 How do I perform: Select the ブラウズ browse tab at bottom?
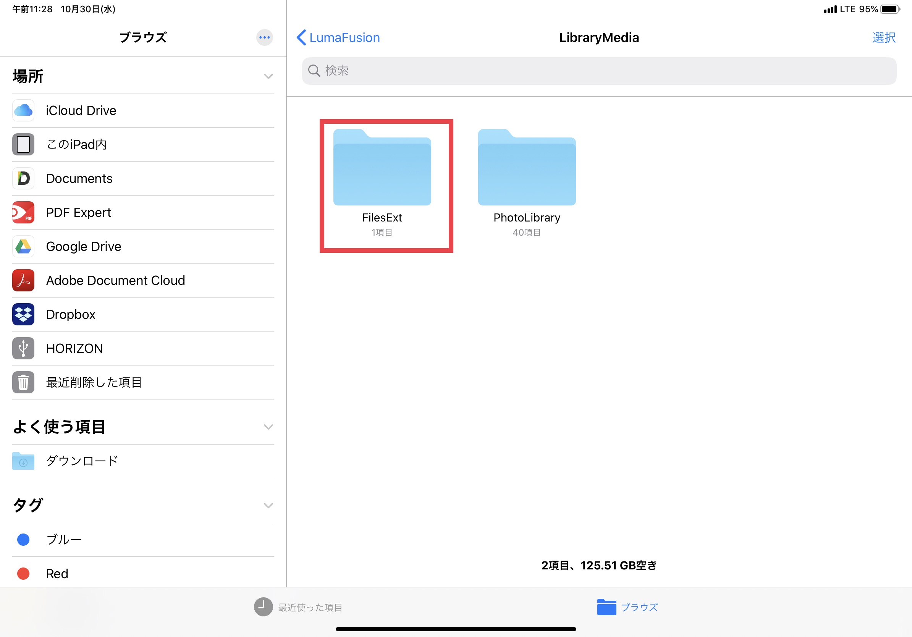click(x=627, y=607)
